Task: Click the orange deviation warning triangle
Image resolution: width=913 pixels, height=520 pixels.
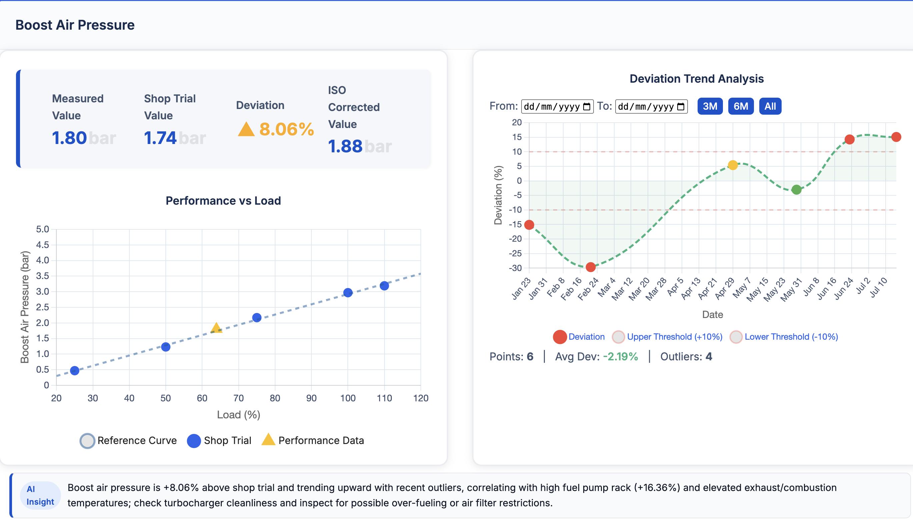Action: coord(246,130)
